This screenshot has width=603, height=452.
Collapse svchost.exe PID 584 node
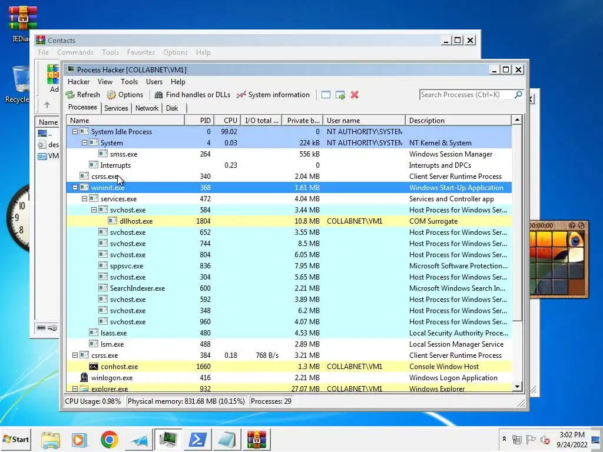94,210
